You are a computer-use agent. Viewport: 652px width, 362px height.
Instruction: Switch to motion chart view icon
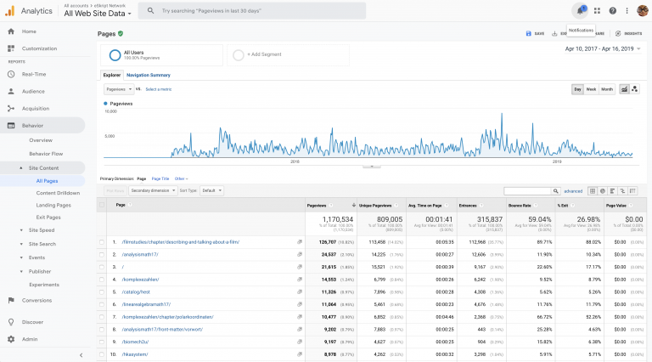(634, 89)
